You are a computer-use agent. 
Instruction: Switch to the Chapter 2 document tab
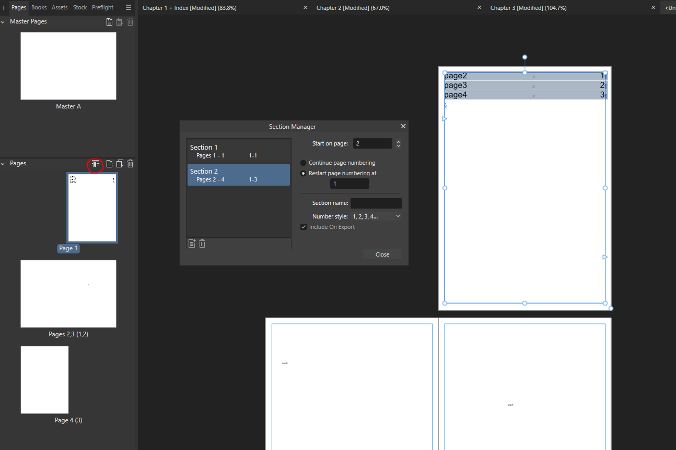click(x=353, y=8)
